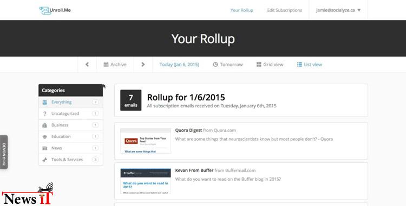
Task: Select Today (Jan 6, 2015)
Action: click(179, 65)
